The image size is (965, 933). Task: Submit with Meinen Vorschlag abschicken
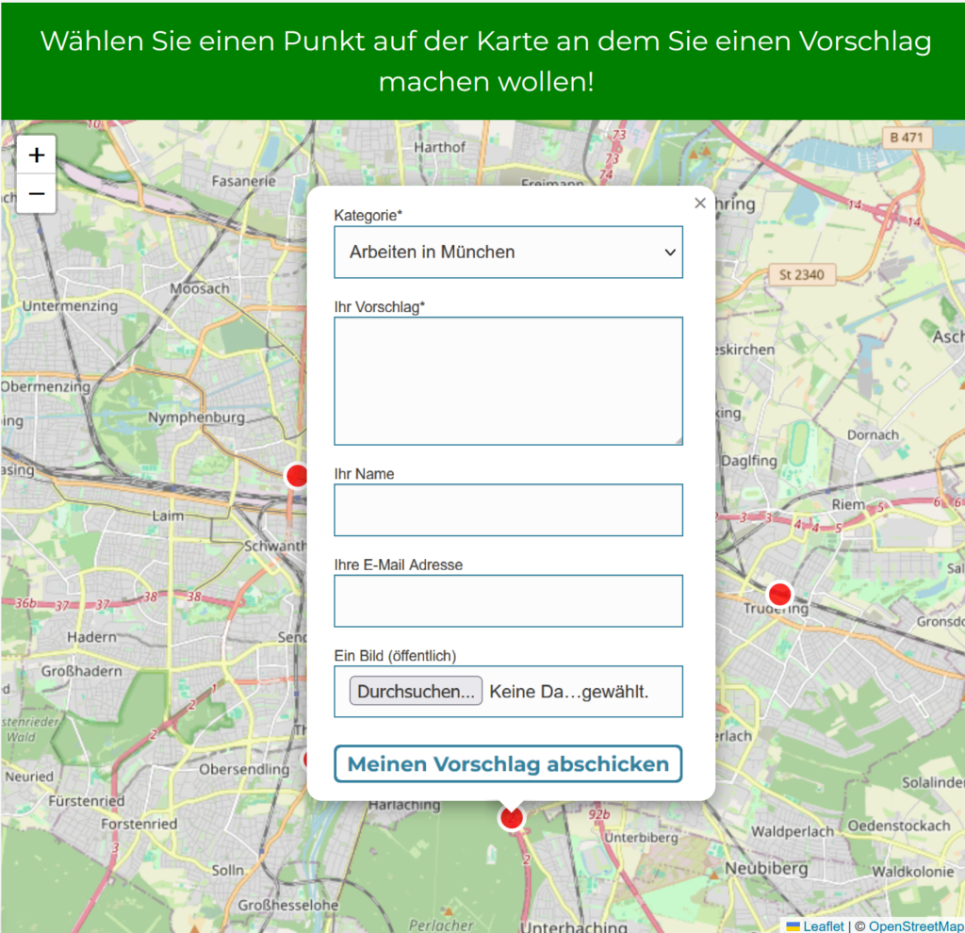pyautogui.click(x=508, y=763)
